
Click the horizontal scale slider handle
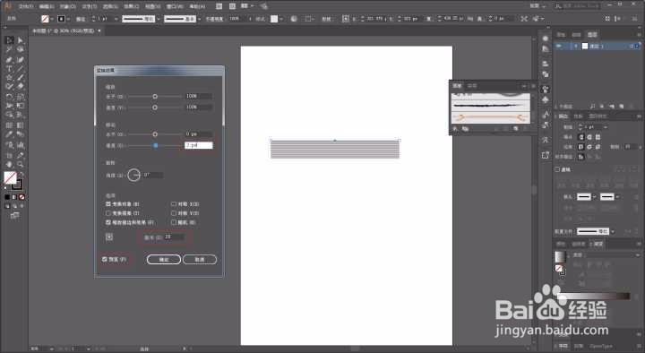pyautogui.click(x=155, y=96)
